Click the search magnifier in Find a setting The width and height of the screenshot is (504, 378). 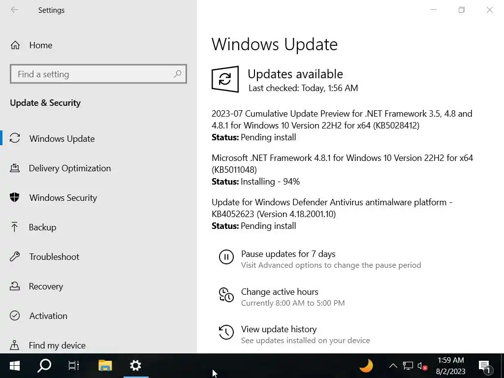177,74
